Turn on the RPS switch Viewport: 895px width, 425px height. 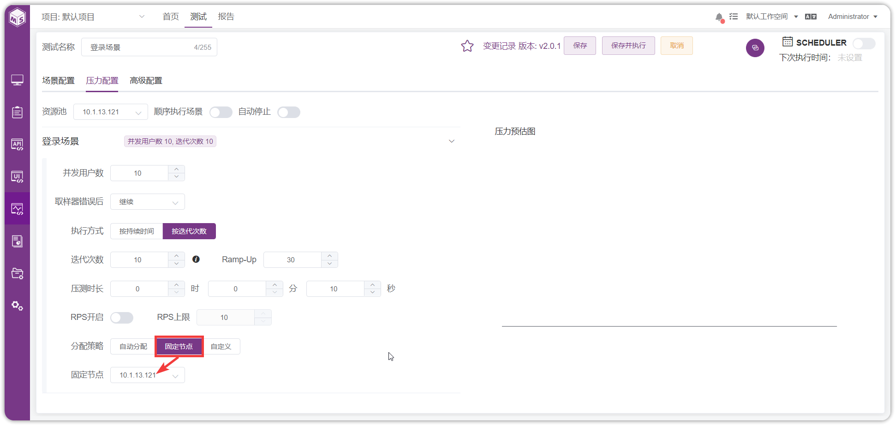tap(122, 318)
